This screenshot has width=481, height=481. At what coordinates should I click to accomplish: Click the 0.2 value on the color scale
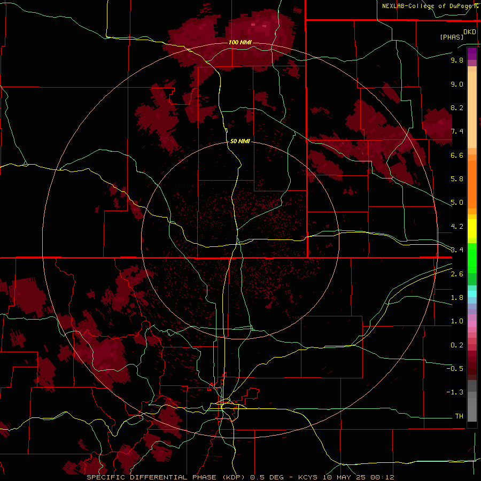click(x=457, y=345)
